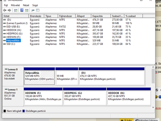Click the 223,57 GB capacity cell
The height and width of the screenshot is (121, 161).
(x=98, y=44)
